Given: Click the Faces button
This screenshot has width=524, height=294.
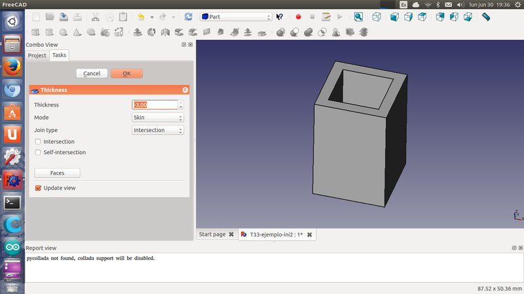Looking at the screenshot, I should click(57, 173).
